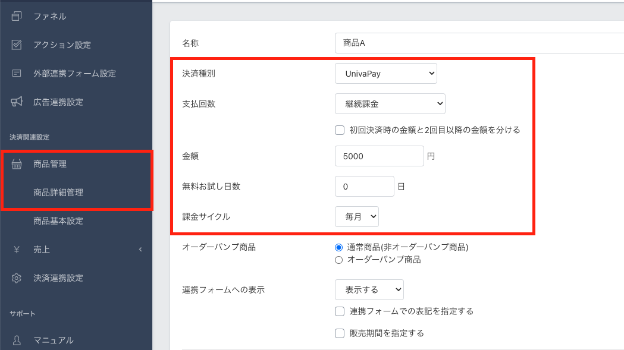Click the 外部連携フォーム設定 form icon
Screen dimensions: 624x350
[17, 73]
